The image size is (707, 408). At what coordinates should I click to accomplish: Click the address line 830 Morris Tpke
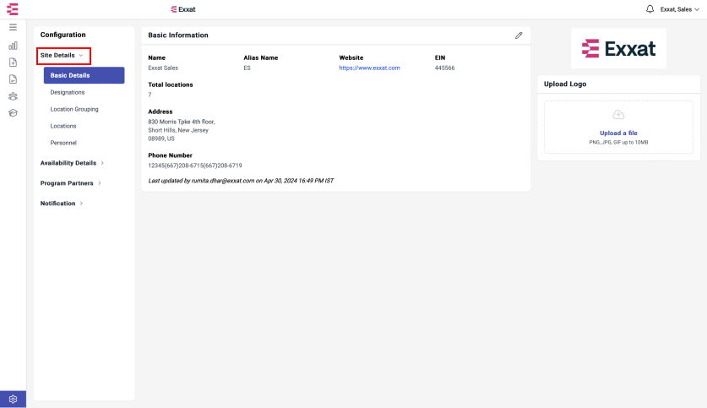[182, 122]
